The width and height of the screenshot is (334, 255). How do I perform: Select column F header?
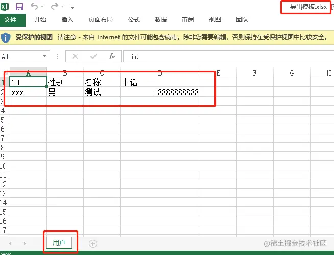coord(255,73)
